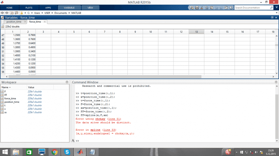Image resolution: width=279 pixels, height=156 pixels.
Task: Click the Copy icon in quick access toolbar
Action: click(x=207, y=8)
